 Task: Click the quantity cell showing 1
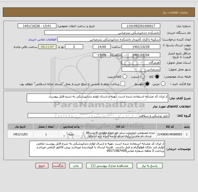coord(46,134)
